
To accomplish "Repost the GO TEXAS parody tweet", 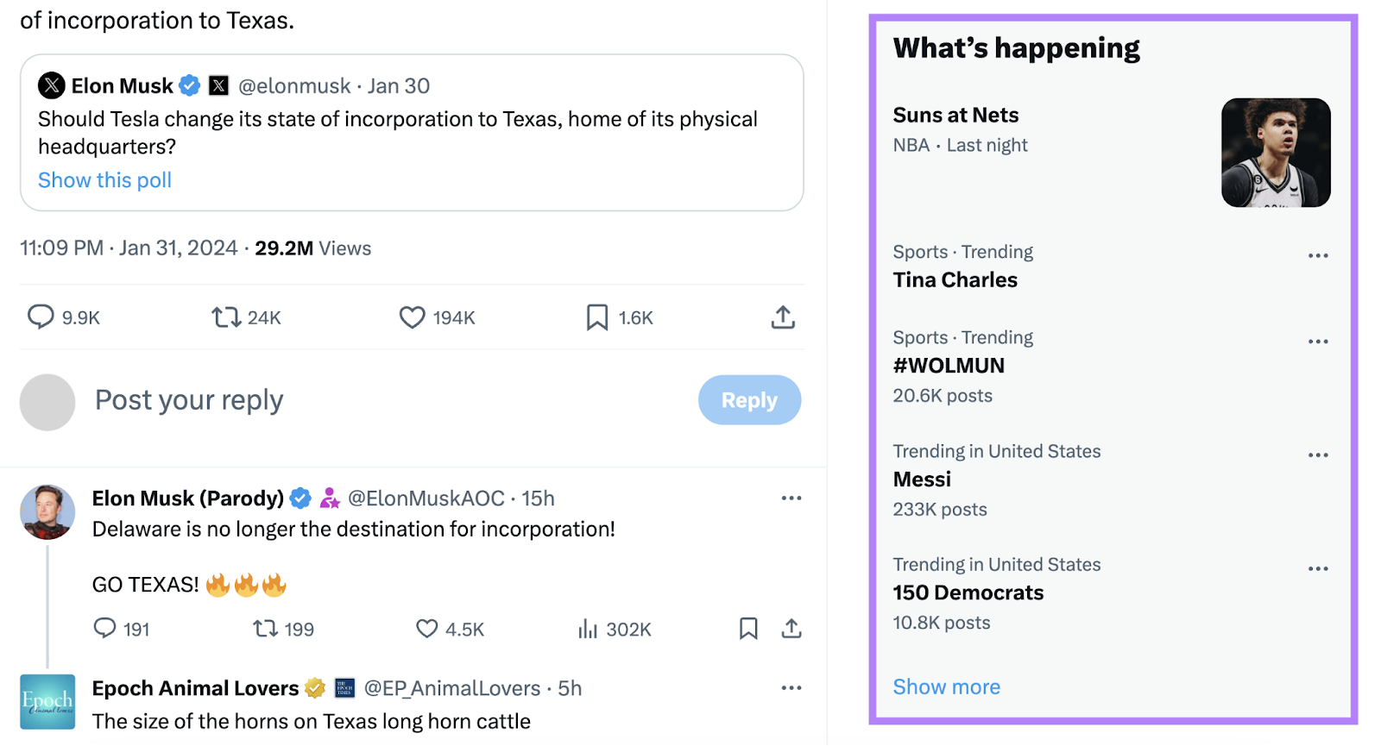I will coord(263,630).
